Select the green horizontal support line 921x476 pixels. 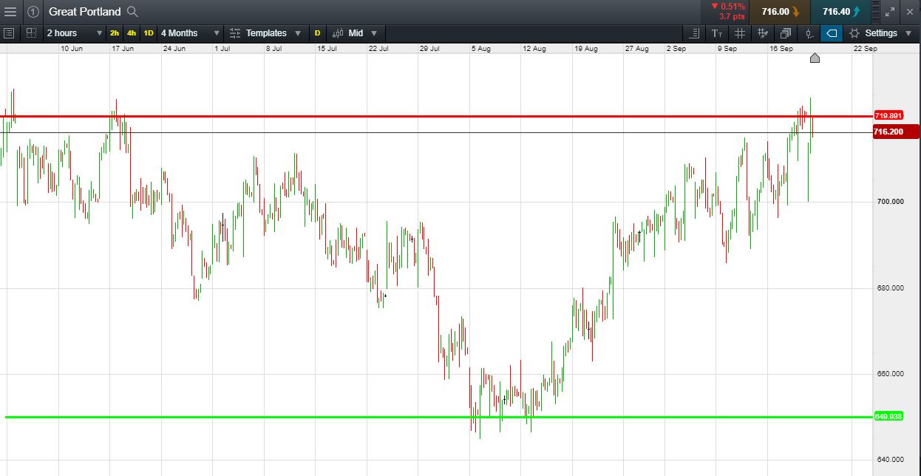(x=439, y=417)
